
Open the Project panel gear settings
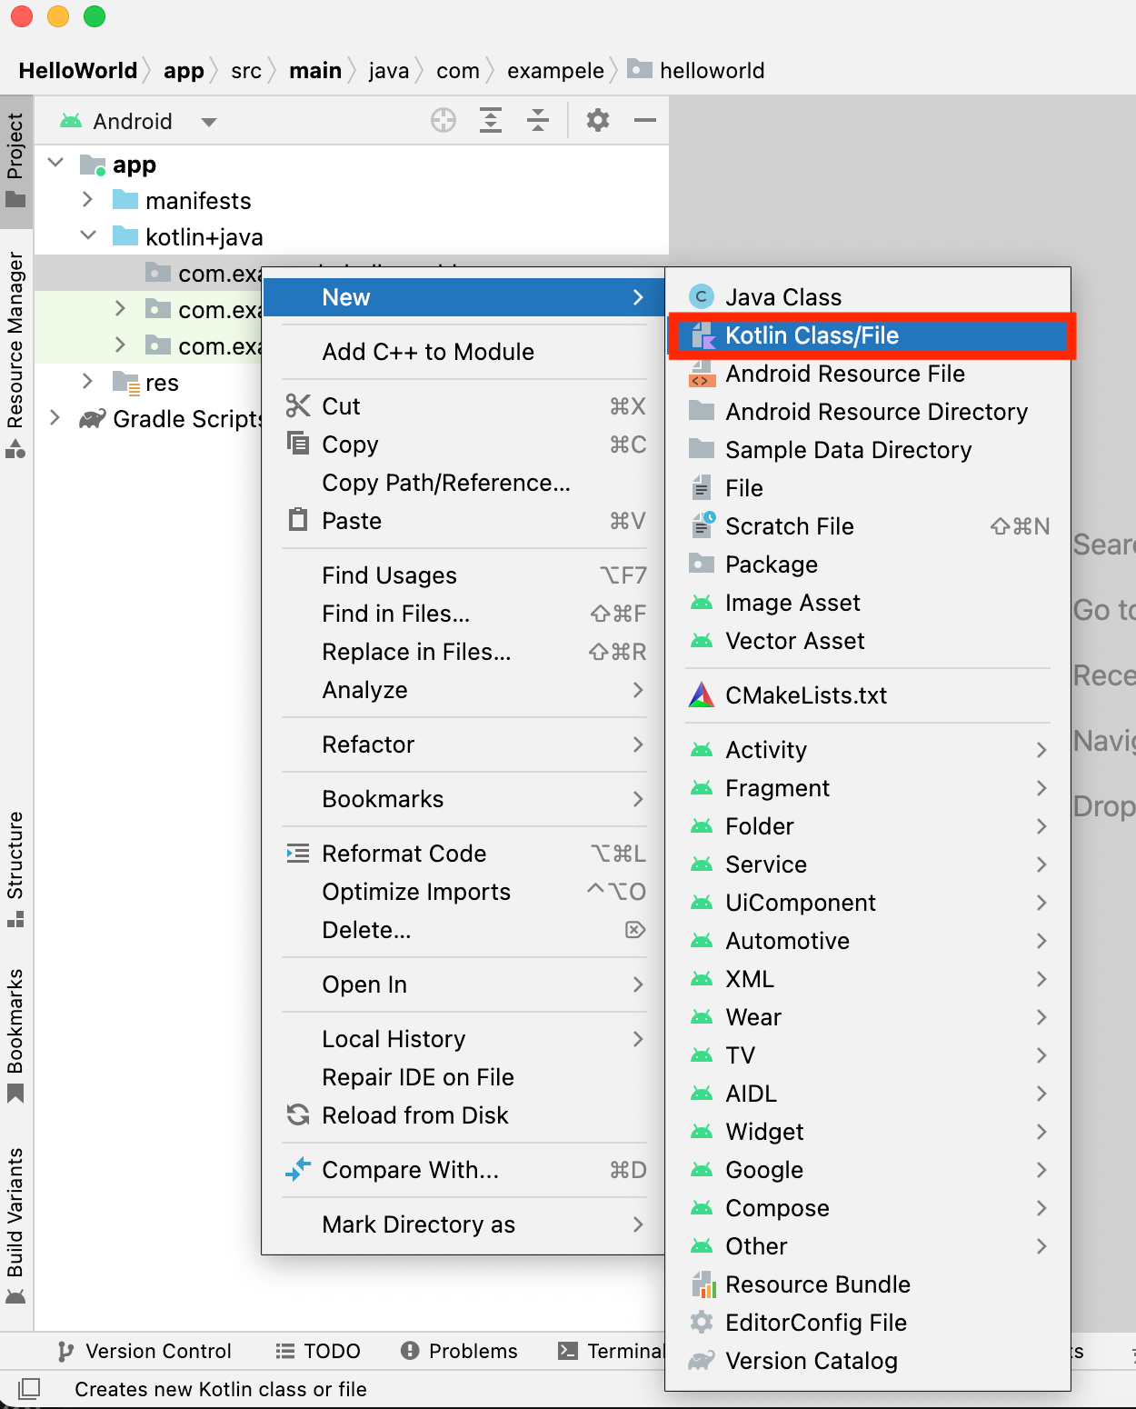(598, 120)
